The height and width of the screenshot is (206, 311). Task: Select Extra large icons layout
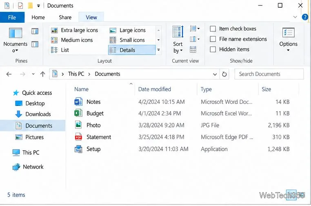click(75, 30)
